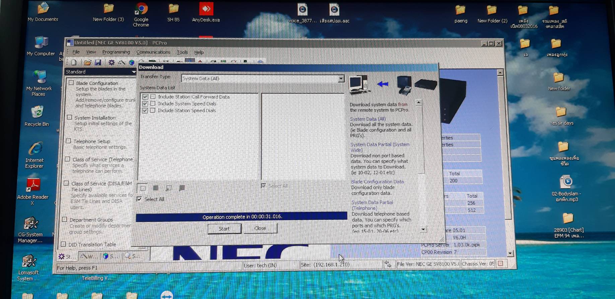Image resolution: width=615 pixels, height=299 pixels.
Task: Click first small icon below System Data List
Action: (x=143, y=188)
